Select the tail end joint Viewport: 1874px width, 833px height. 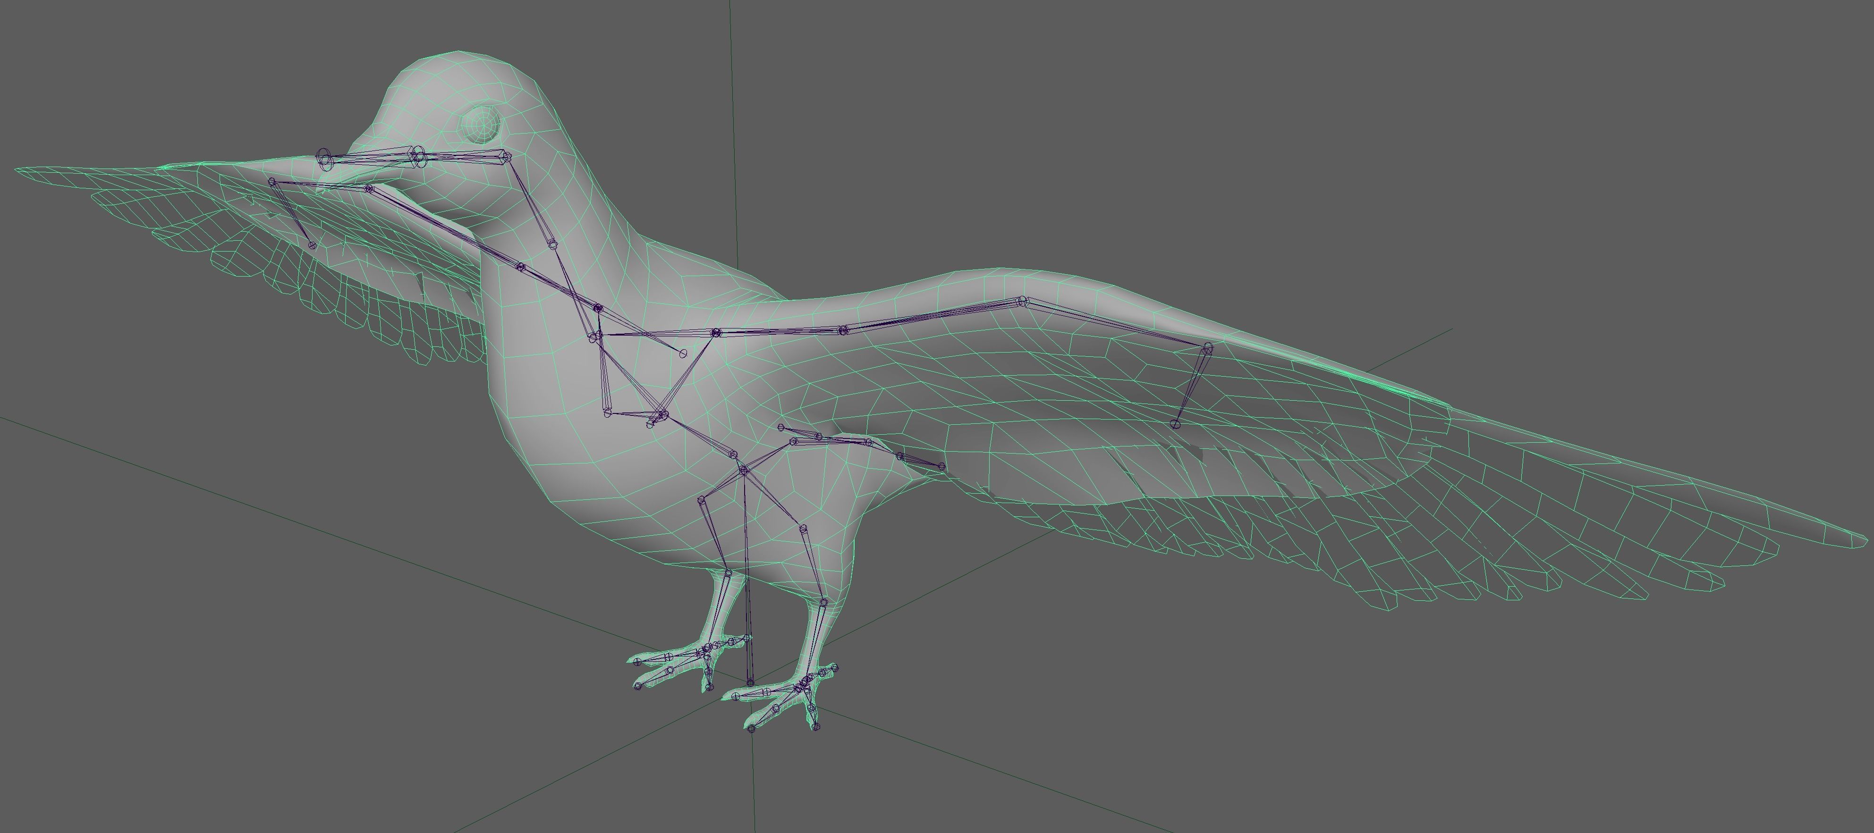point(942,466)
